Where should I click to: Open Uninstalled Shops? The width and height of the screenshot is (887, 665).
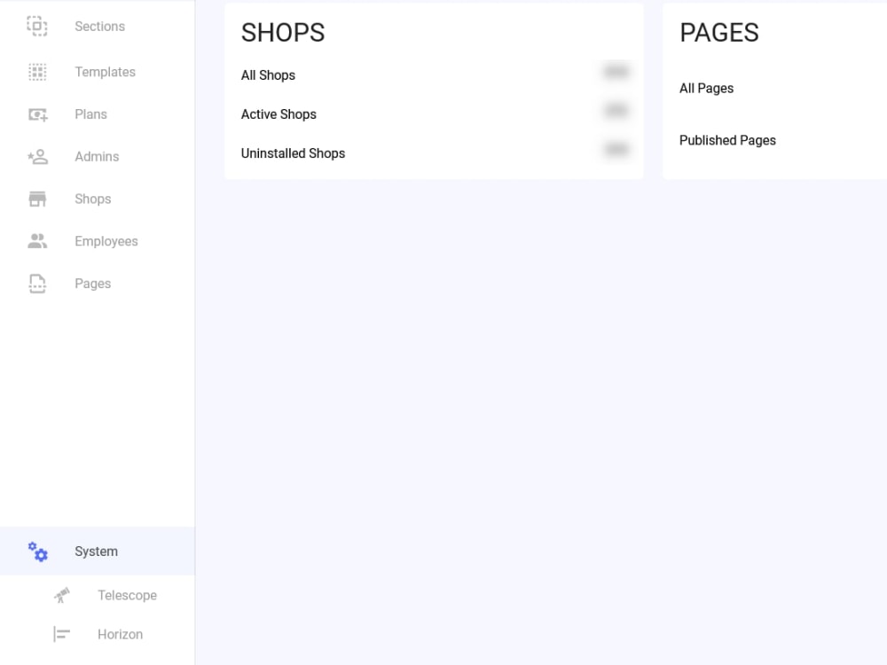(x=293, y=153)
